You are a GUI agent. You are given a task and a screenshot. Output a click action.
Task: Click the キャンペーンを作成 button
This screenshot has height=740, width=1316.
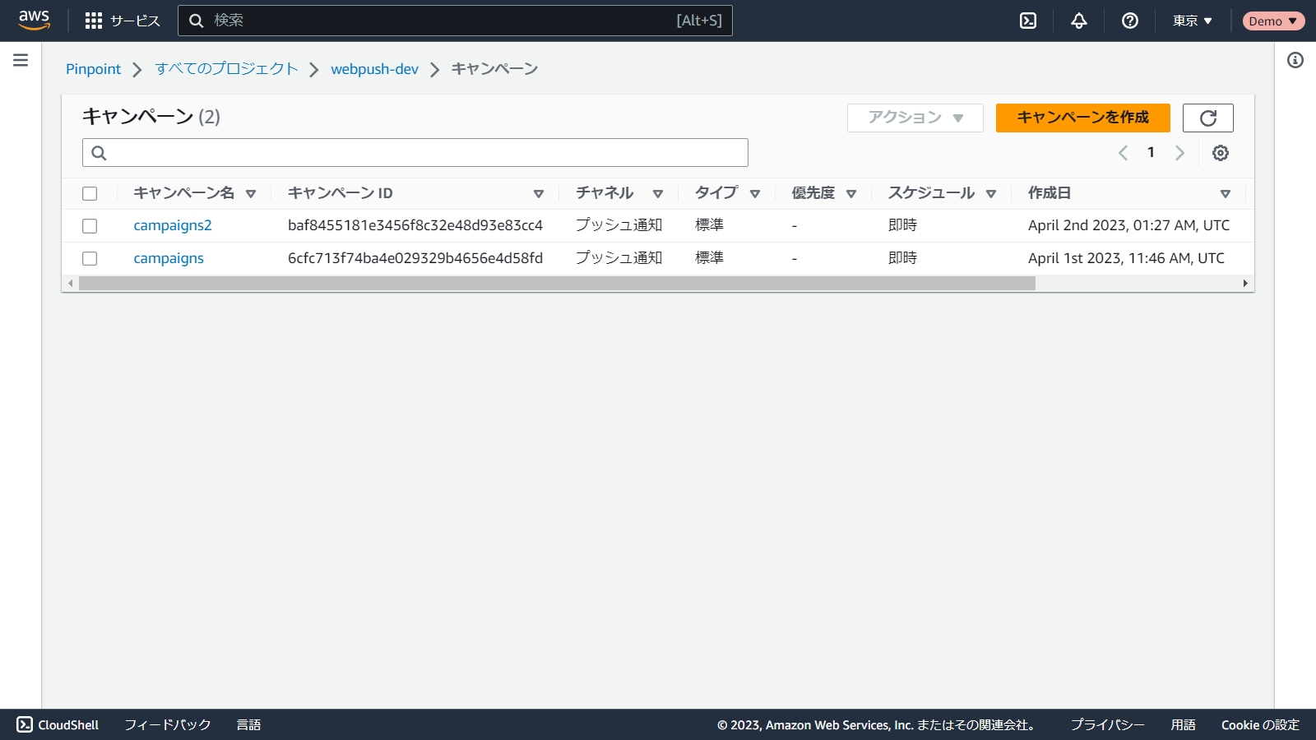[1082, 118]
